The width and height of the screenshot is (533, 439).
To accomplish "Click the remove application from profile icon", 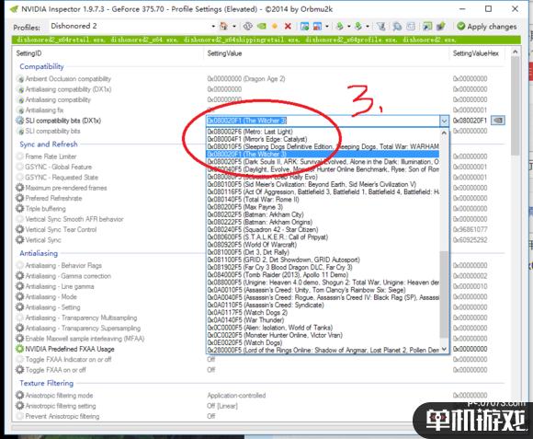I will (317, 26).
